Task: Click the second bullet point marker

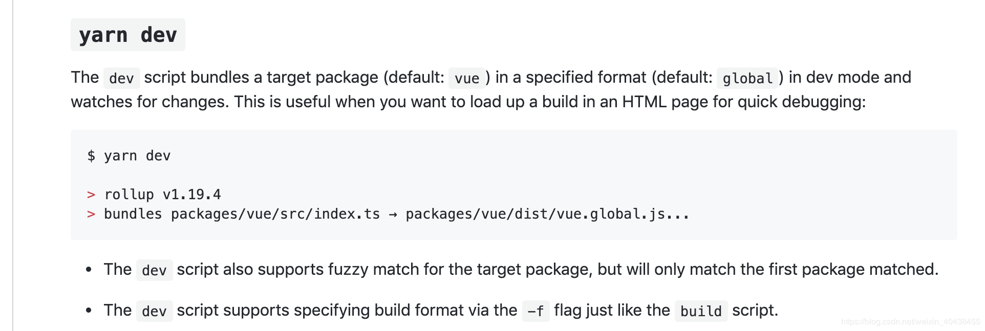Action: tap(89, 310)
